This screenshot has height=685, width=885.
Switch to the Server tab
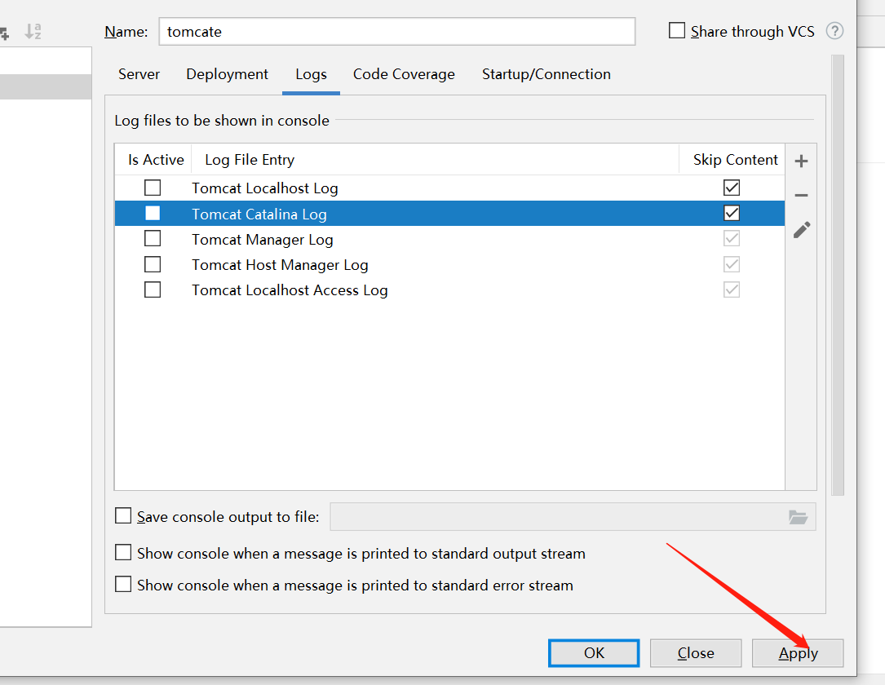click(139, 74)
